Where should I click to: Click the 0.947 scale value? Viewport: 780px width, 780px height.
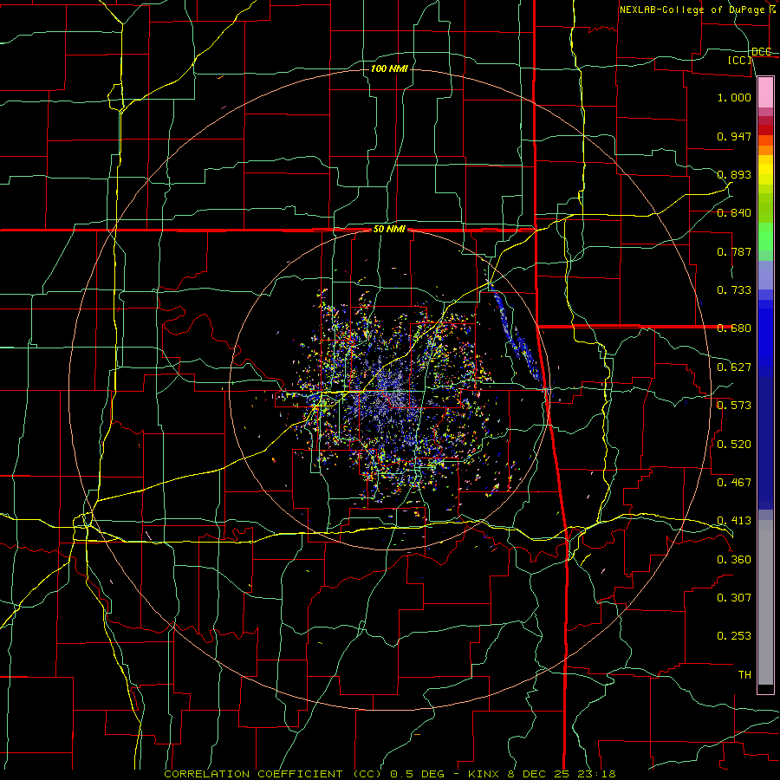click(x=734, y=136)
